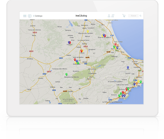Open the shopping cart
The image size is (164, 139).
(x=124, y=16)
